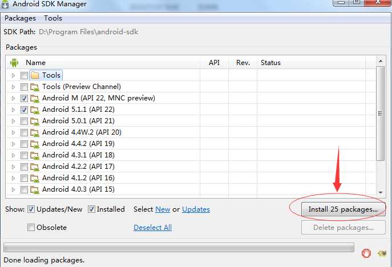Check the Tools (Preview Channel) checkbox
This screenshot has height=267, width=392.
coord(24,87)
